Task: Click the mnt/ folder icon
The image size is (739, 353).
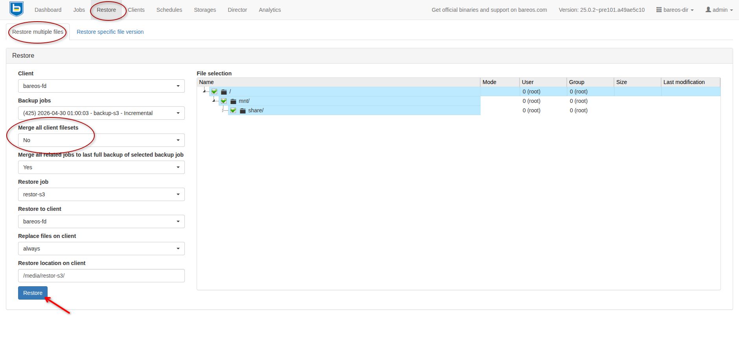Action: [x=233, y=101]
